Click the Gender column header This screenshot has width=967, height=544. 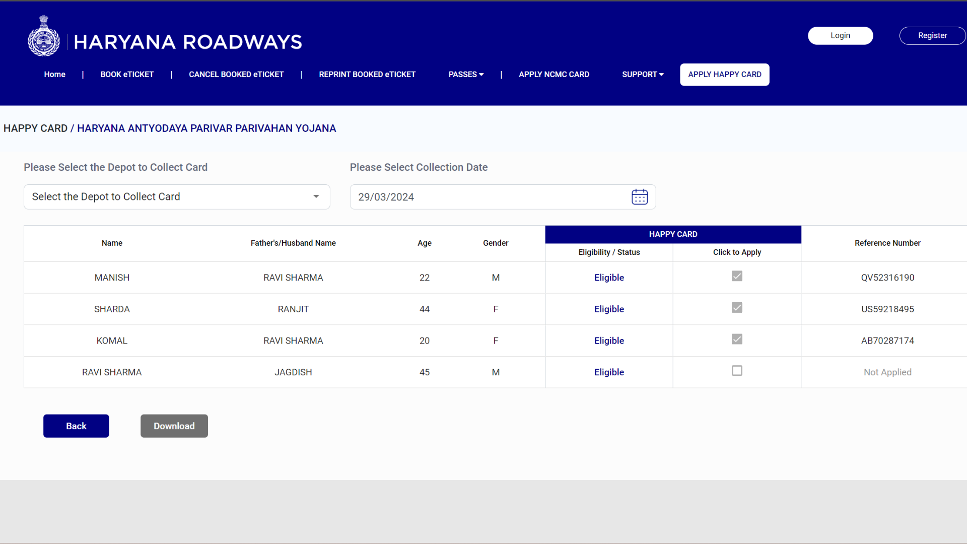496,243
